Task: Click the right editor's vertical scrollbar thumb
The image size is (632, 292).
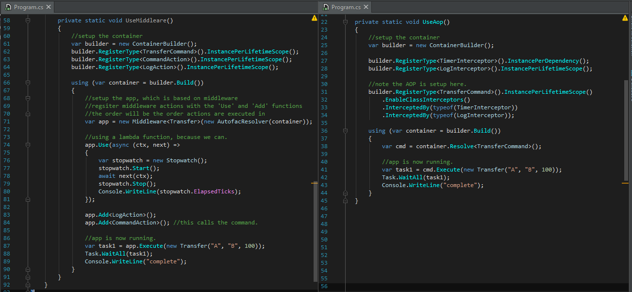Action: [x=626, y=131]
